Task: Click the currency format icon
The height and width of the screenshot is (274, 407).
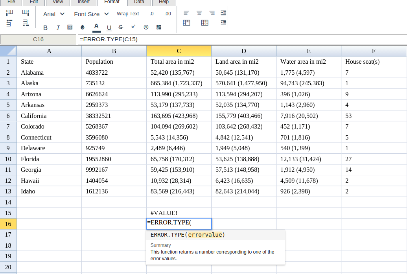Action: pyautogui.click(x=146, y=28)
